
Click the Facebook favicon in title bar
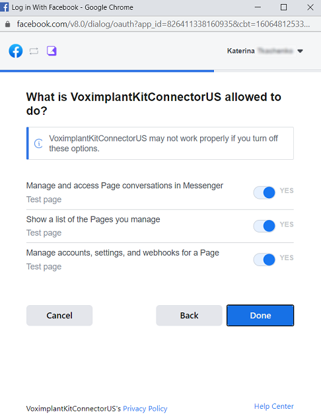4,7
